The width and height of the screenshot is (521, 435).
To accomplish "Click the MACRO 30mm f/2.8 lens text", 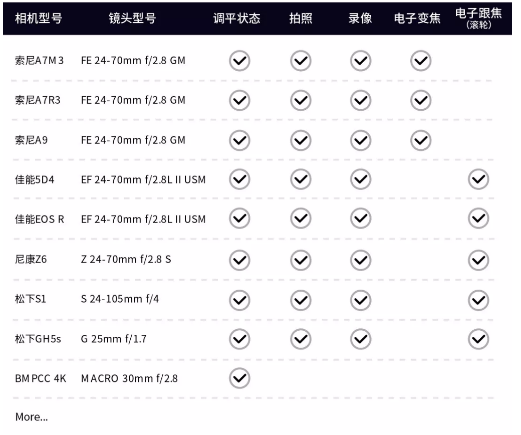I will coord(129,378).
